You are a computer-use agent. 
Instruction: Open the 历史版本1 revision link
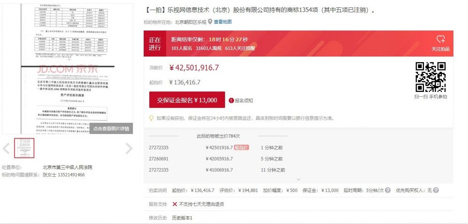182,218
